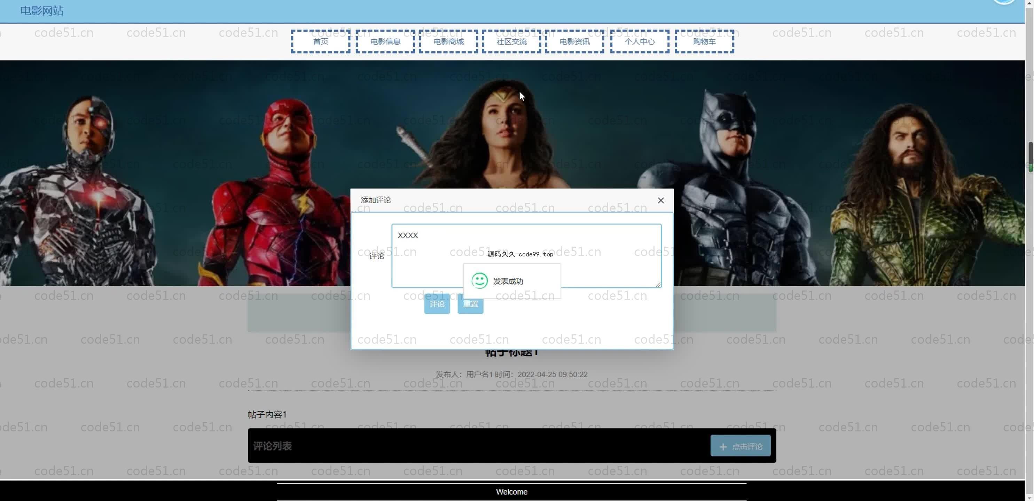Open the 首页 navigation item
Viewport: 1034px width, 501px height.
(x=320, y=41)
